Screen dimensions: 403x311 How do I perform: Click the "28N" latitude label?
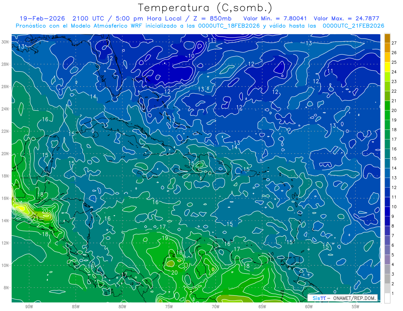[x=5, y=64]
